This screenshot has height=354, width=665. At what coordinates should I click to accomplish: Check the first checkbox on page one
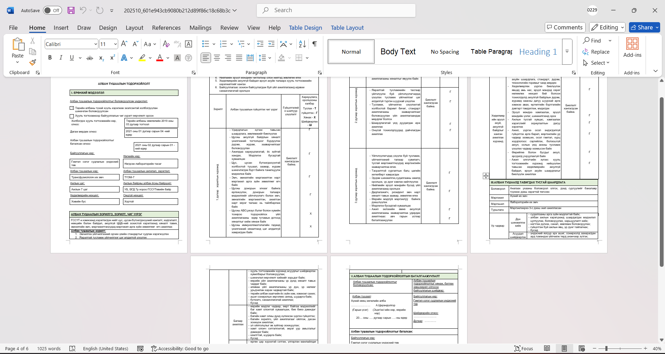(x=72, y=108)
